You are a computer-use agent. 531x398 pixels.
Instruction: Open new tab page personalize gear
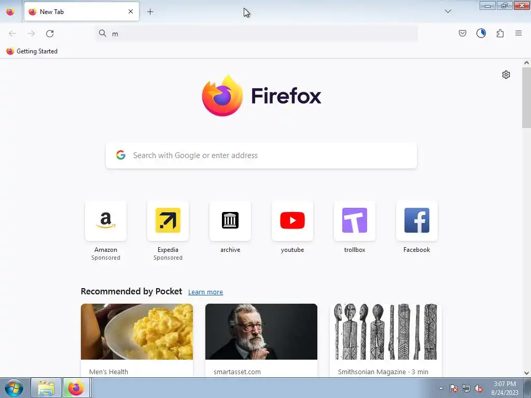coord(506,75)
